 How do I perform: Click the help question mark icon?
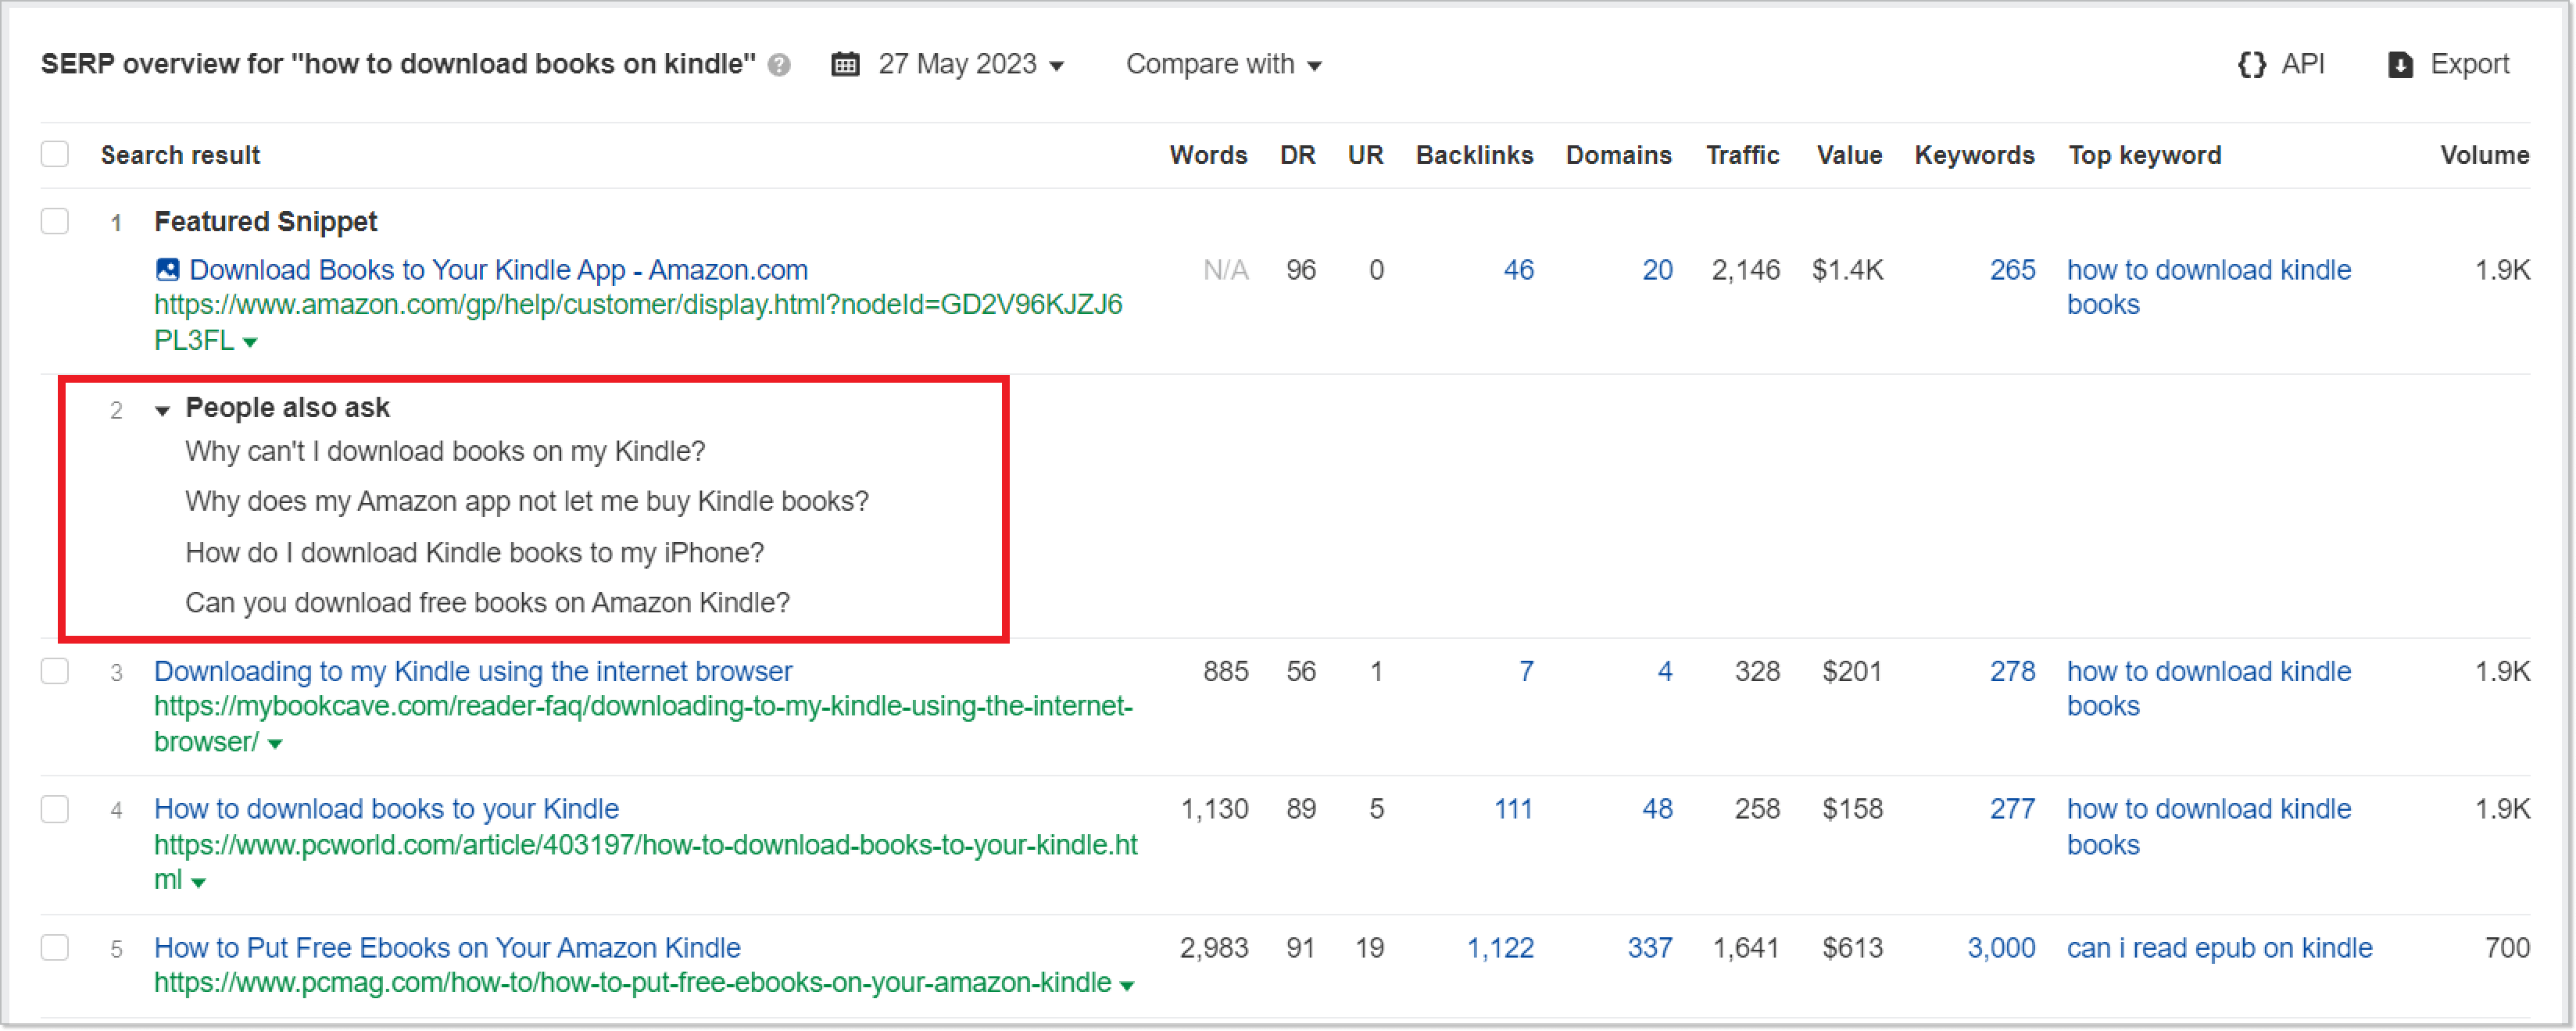click(779, 66)
